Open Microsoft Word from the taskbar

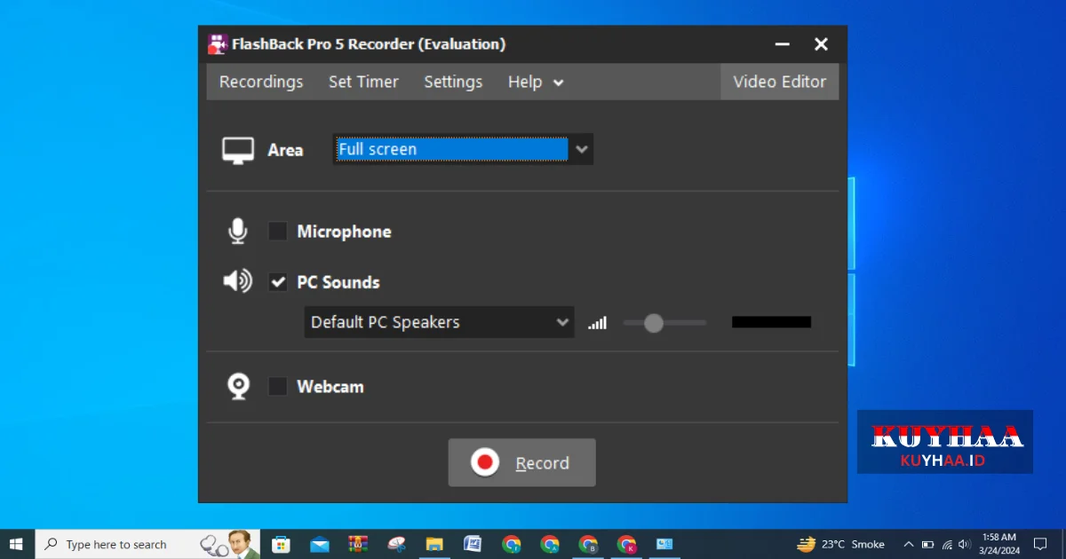[473, 544]
